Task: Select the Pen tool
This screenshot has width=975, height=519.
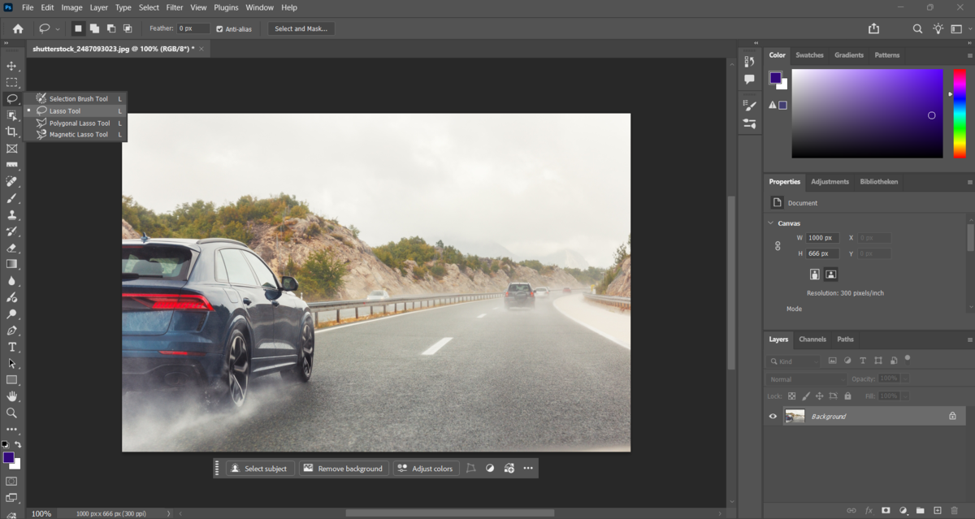Action: point(11,331)
